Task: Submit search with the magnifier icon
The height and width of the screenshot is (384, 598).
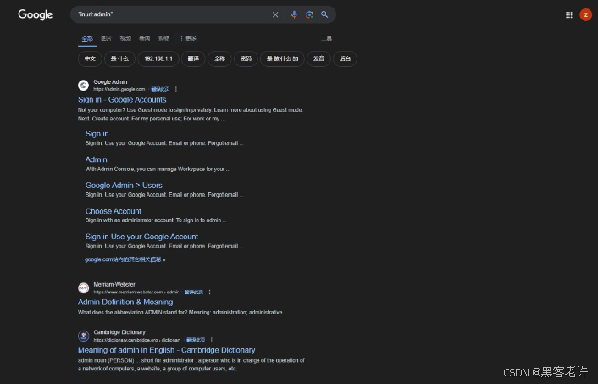Action: (x=324, y=14)
